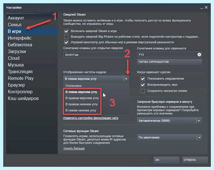The height and width of the screenshot is (170, 214).
Task: Click the 'ПАПКА СКРИНШОТОВ' button
Action: point(169,62)
